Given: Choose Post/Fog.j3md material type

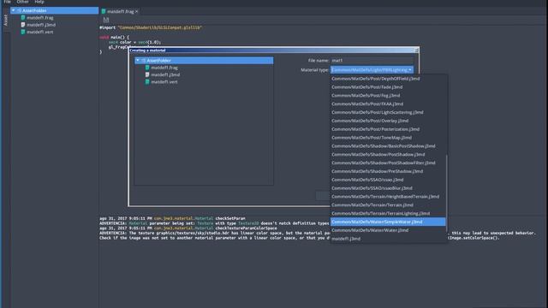Looking at the screenshot, I should tap(388, 95).
